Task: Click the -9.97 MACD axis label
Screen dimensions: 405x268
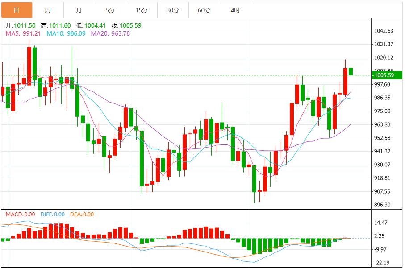Action: [380, 249]
